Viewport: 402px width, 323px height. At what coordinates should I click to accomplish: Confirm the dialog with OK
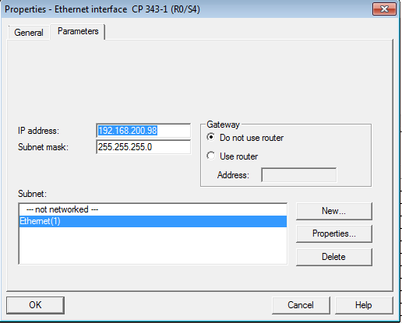tap(35, 305)
